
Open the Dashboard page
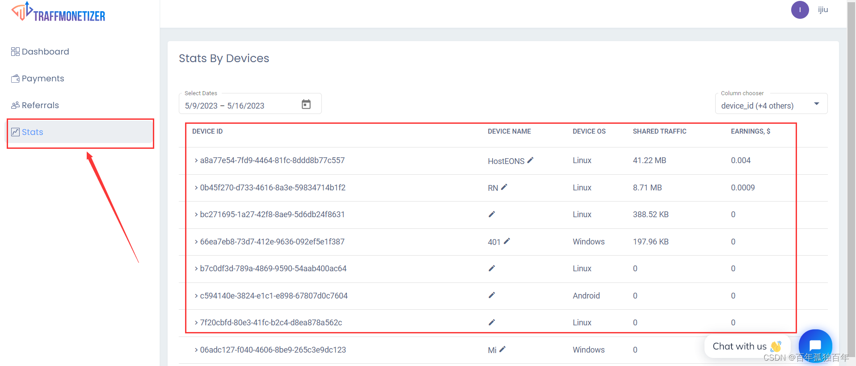click(x=40, y=51)
